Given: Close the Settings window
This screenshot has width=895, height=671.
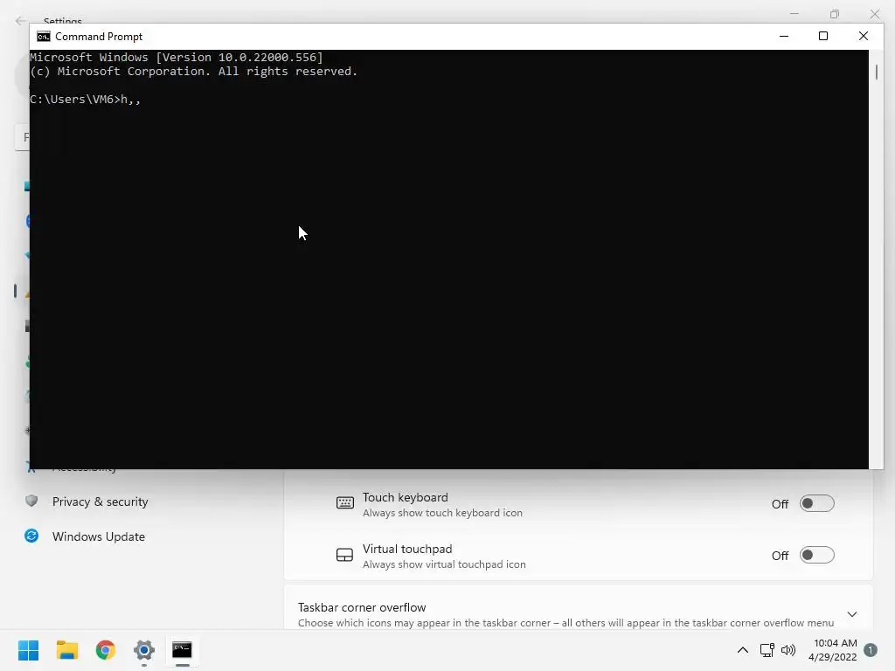Looking at the screenshot, I should [x=875, y=14].
